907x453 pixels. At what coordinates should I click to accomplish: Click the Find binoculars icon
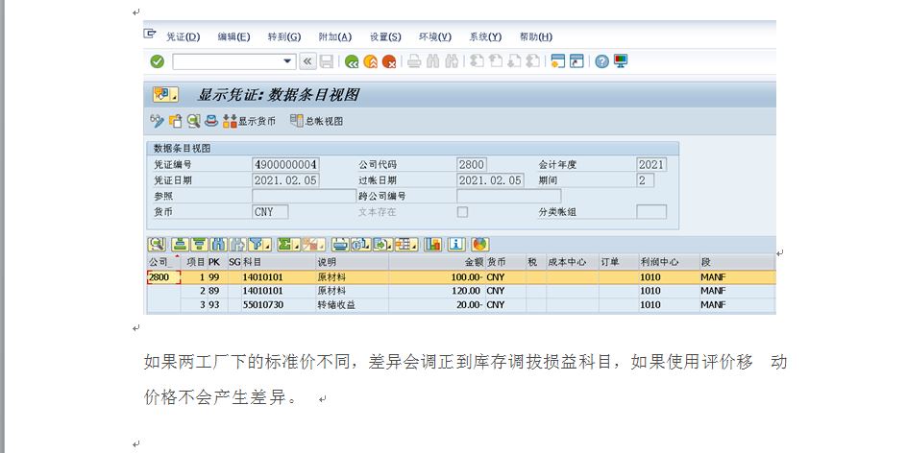[432, 61]
